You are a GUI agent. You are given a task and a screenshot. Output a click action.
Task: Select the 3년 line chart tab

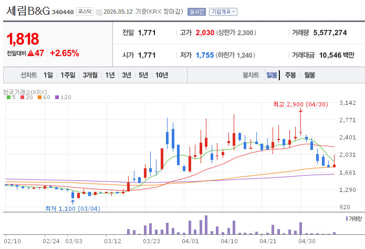pyautogui.click(x=127, y=75)
